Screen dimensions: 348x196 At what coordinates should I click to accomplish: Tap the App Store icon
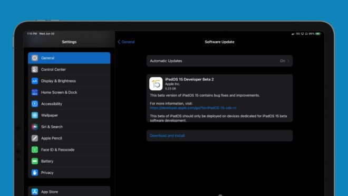point(35,192)
